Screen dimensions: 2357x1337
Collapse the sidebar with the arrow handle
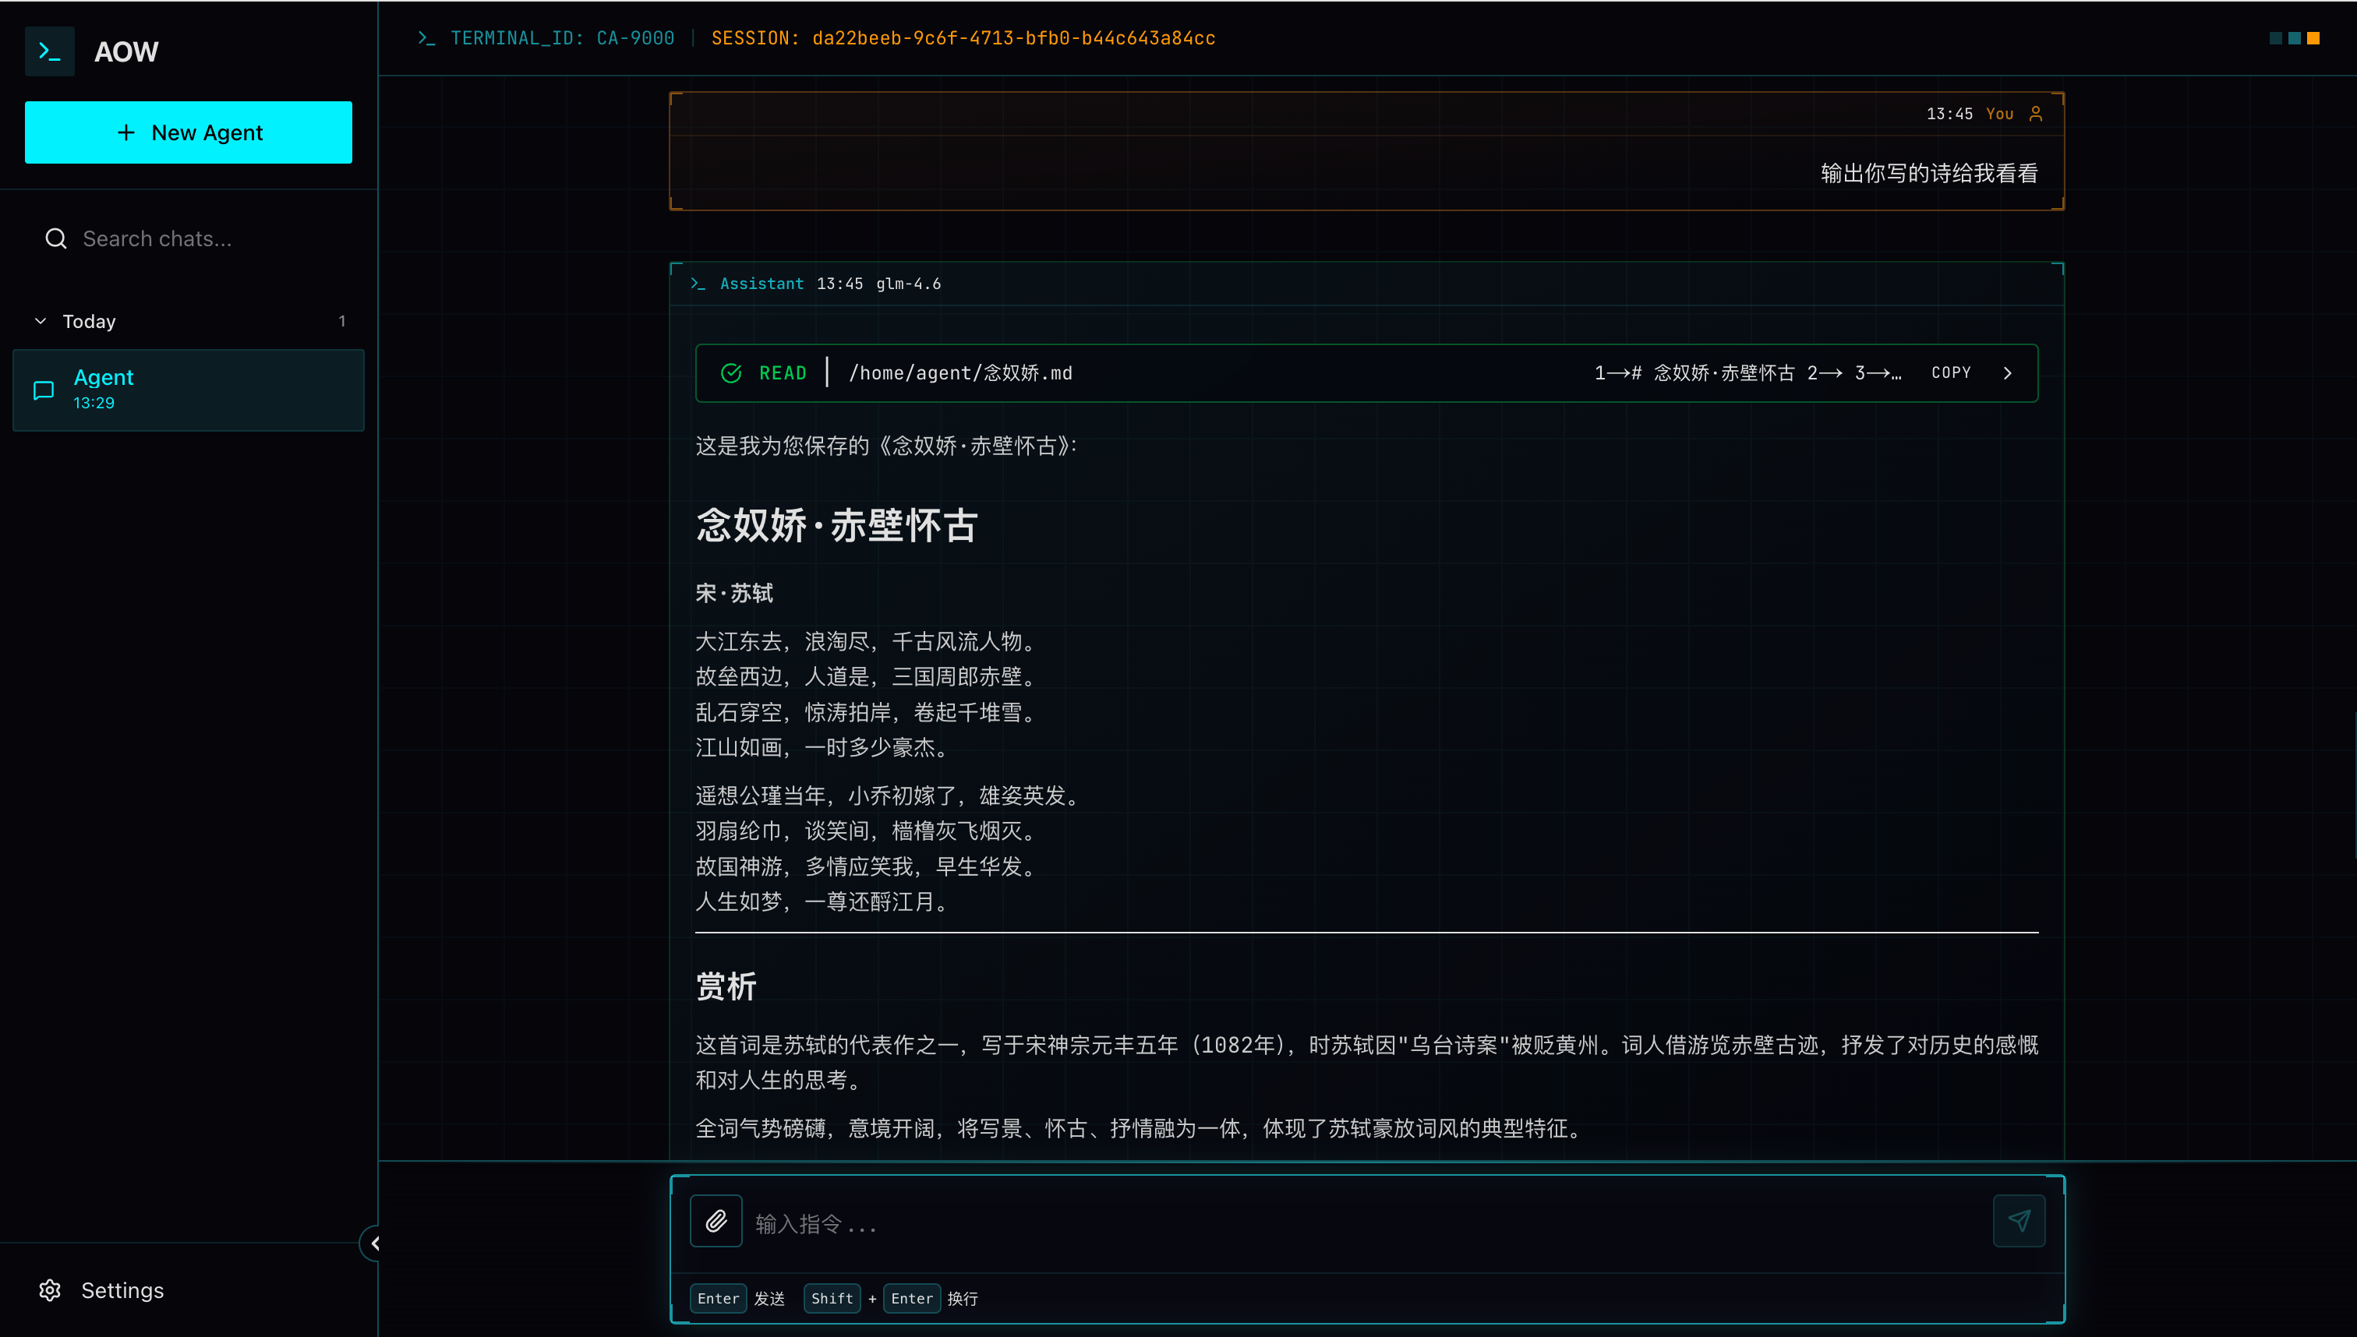tap(374, 1244)
